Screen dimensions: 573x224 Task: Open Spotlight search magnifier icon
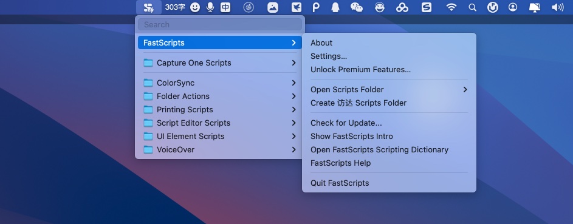[473, 7]
